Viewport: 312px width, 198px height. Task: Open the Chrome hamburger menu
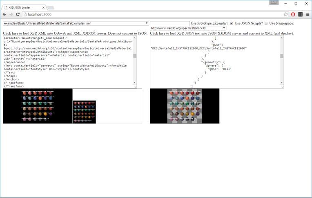(308, 14)
